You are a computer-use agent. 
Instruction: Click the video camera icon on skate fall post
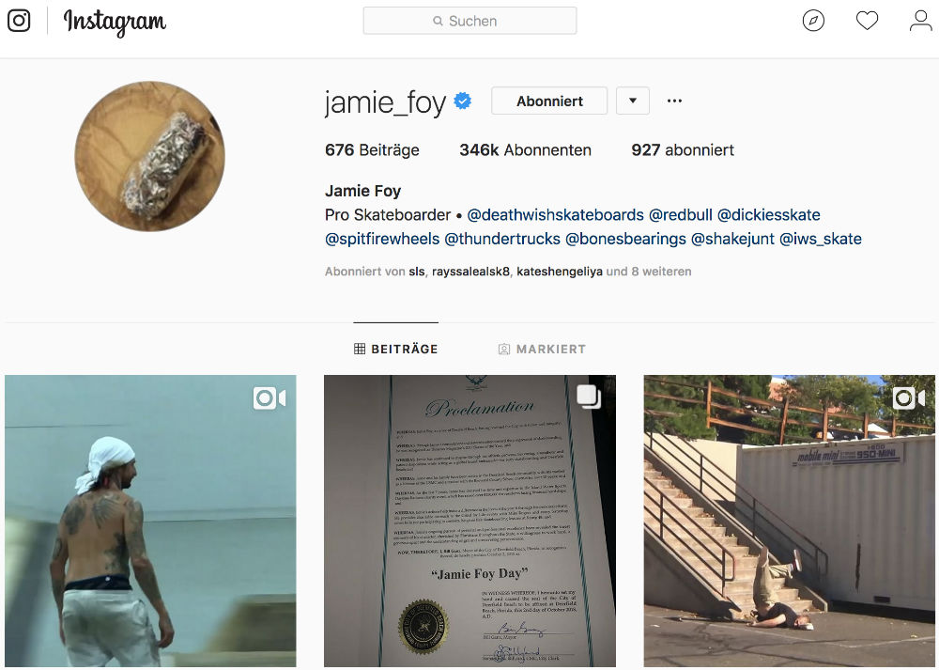908,397
